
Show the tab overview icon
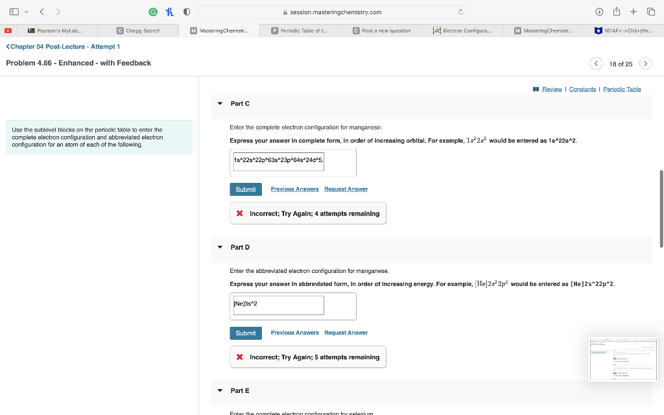[x=651, y=12]
